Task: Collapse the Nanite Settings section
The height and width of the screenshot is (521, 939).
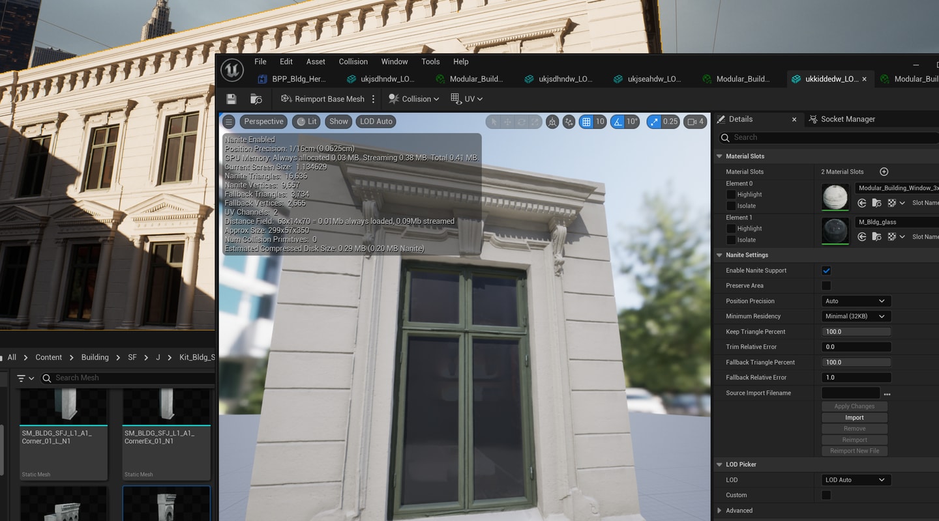Action: [x=720, y=255]
